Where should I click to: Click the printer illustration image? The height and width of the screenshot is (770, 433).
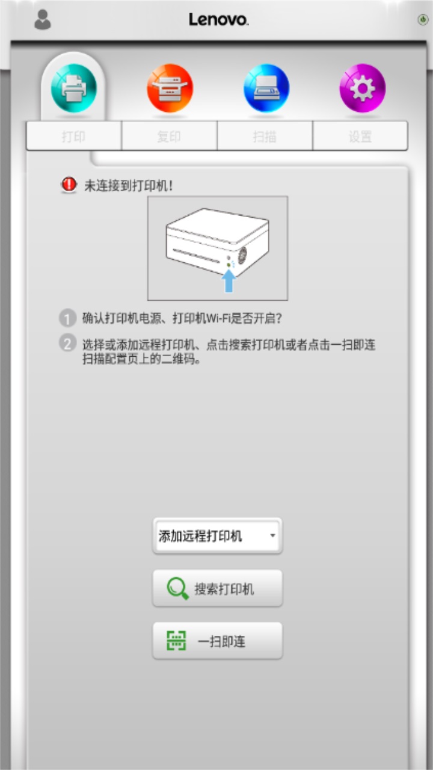point(218,248)
